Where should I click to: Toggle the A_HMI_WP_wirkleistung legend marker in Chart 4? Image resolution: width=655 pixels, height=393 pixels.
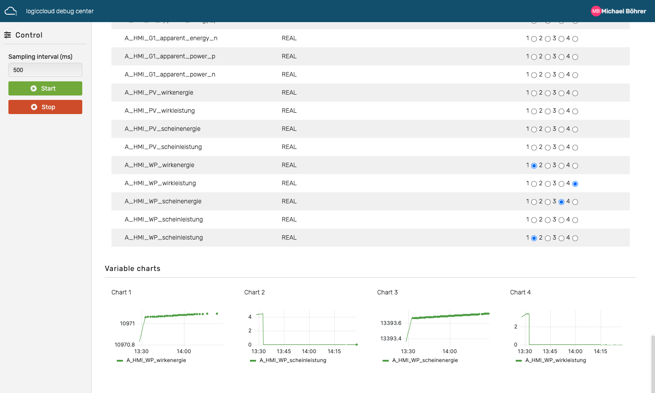point(519,361)
